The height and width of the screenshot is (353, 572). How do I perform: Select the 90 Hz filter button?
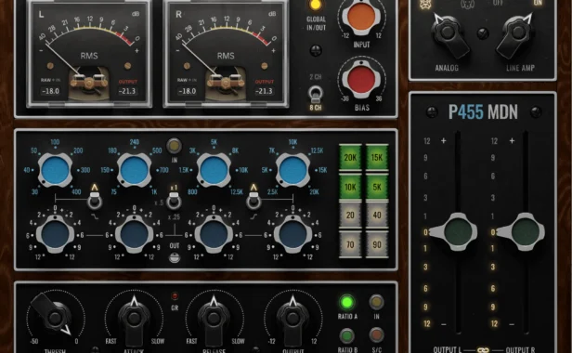[x=377, y=244]
